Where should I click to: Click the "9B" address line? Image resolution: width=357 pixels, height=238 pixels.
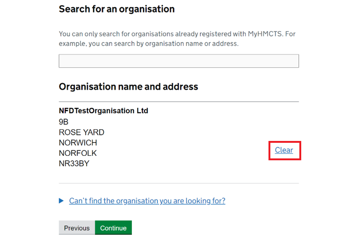click(x=64, y=122)
